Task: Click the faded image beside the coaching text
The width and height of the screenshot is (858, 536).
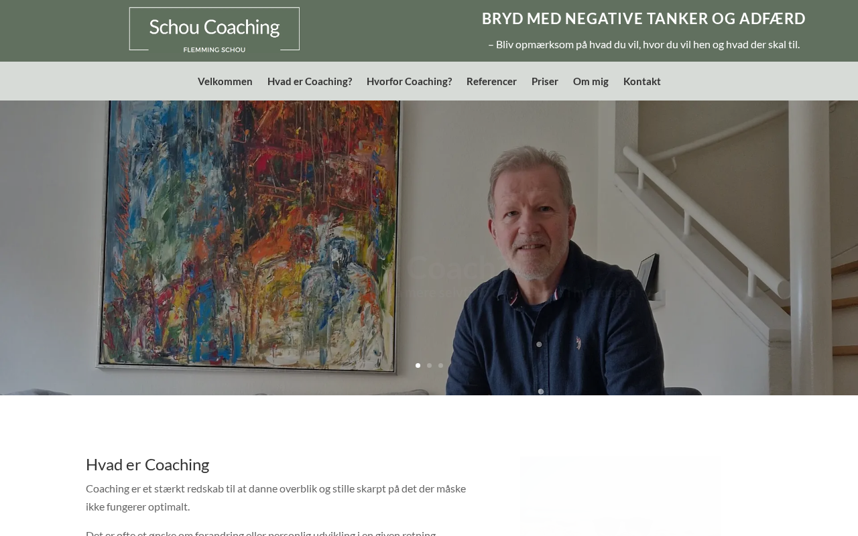Action: pos(621,496)
